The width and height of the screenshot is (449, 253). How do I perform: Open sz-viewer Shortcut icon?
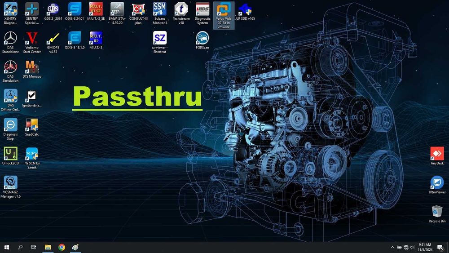(160, 42)
